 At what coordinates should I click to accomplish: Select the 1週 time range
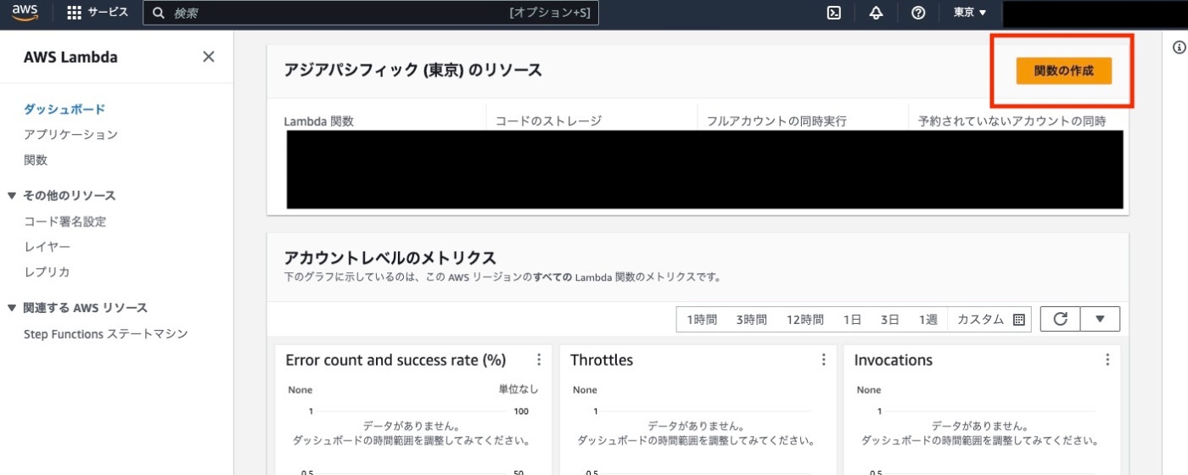927,320
